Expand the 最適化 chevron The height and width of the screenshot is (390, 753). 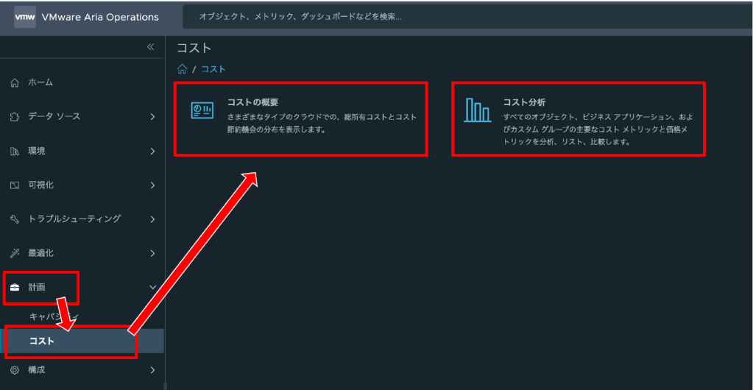click(152, 253)
